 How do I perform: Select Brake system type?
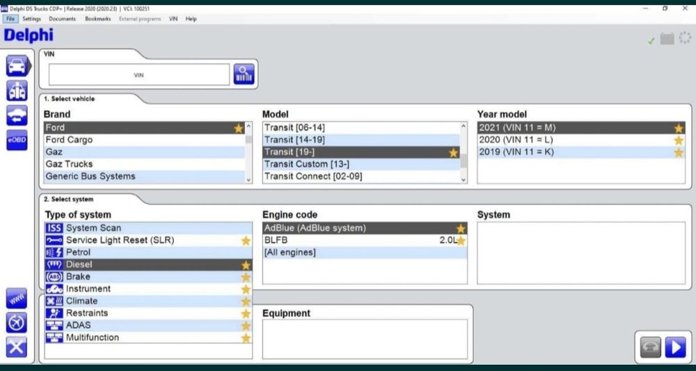[148, 277]
